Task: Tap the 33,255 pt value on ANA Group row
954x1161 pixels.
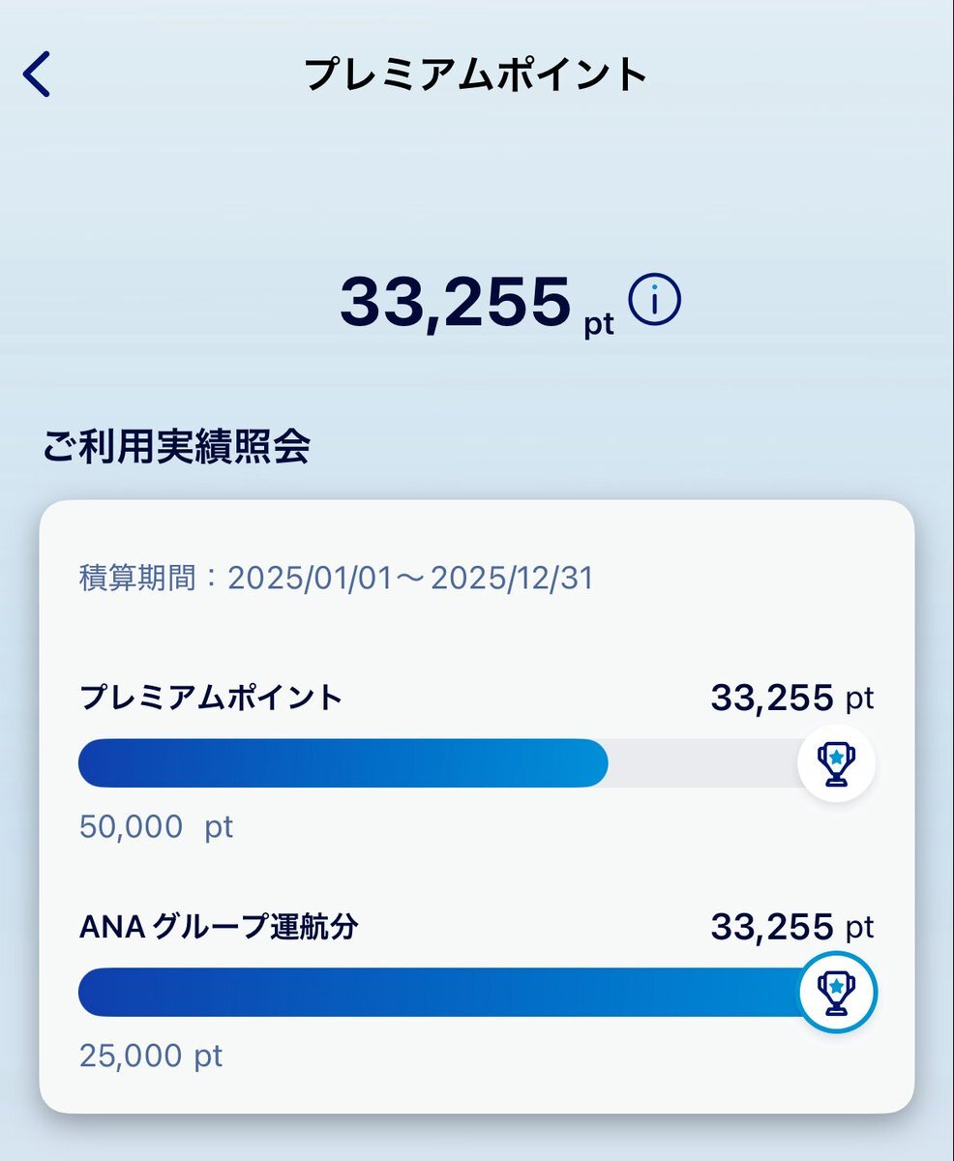Action: tap(792, 927)
